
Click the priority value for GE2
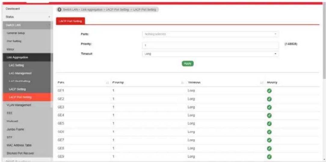tap(113, 99)
